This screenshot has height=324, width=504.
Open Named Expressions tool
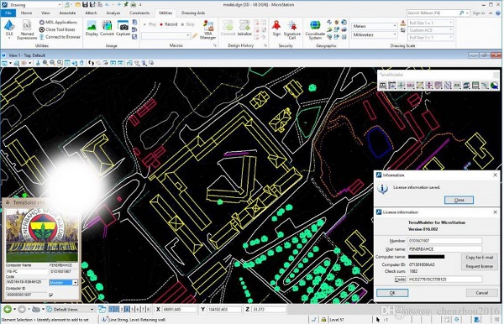(27, 29)
